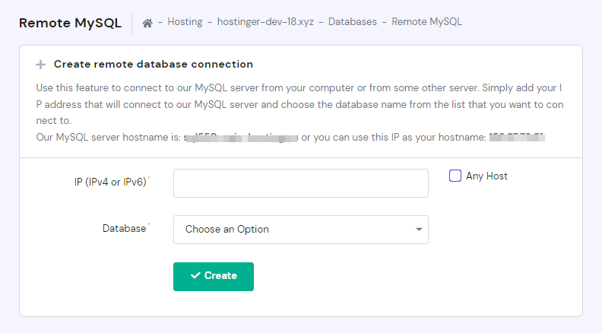Click the Any Host label text

point(486,176)
